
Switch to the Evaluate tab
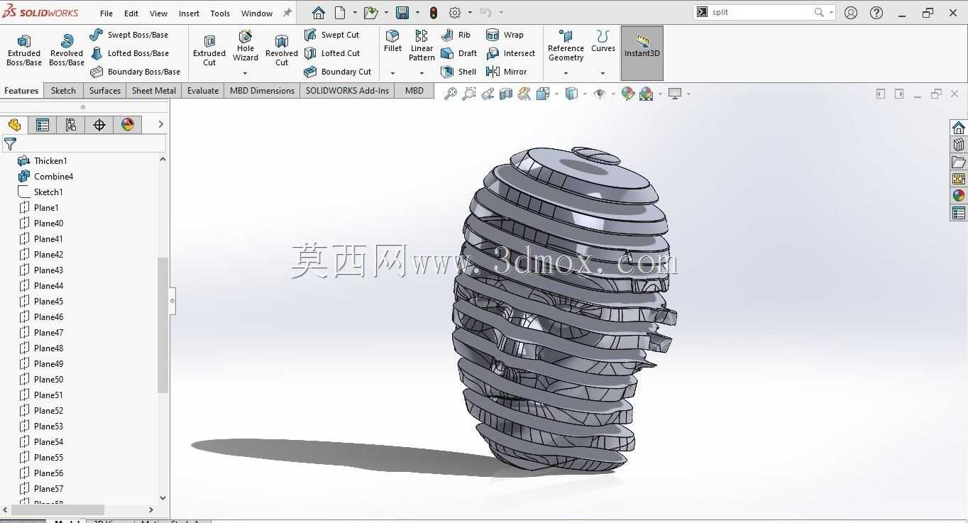(x=203, y=90)
